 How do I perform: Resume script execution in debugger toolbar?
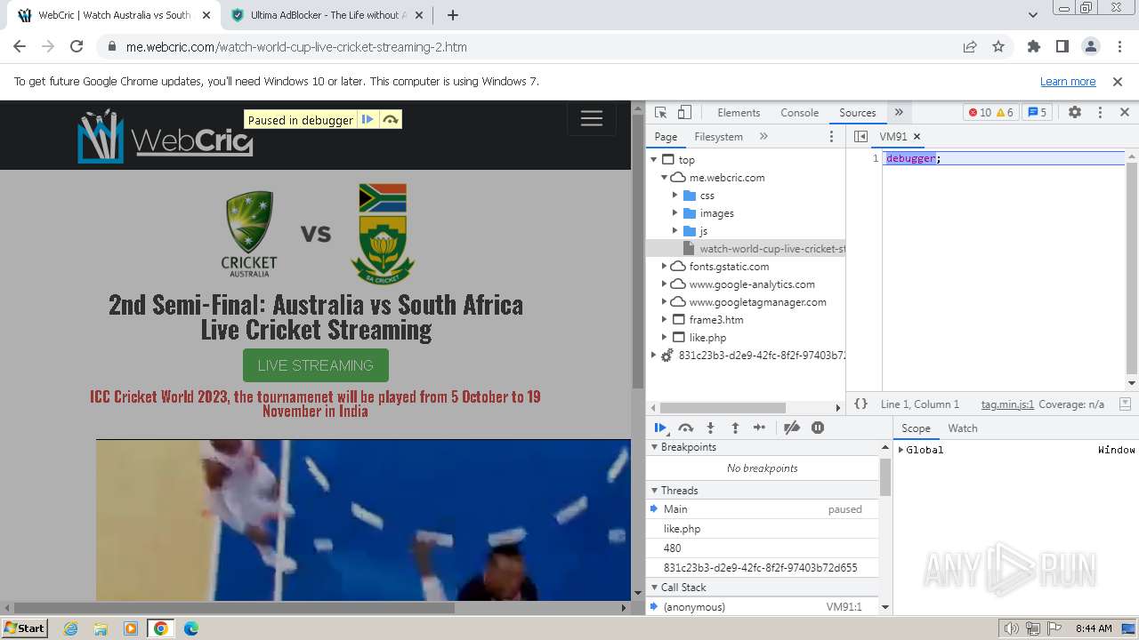[660, 428]
